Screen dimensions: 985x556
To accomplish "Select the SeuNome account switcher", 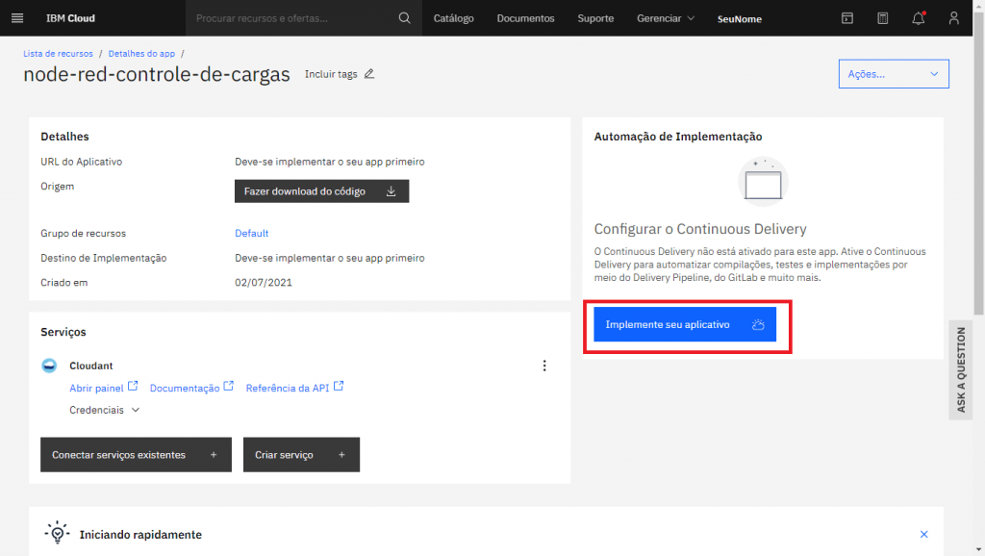I will pos(740,19).
